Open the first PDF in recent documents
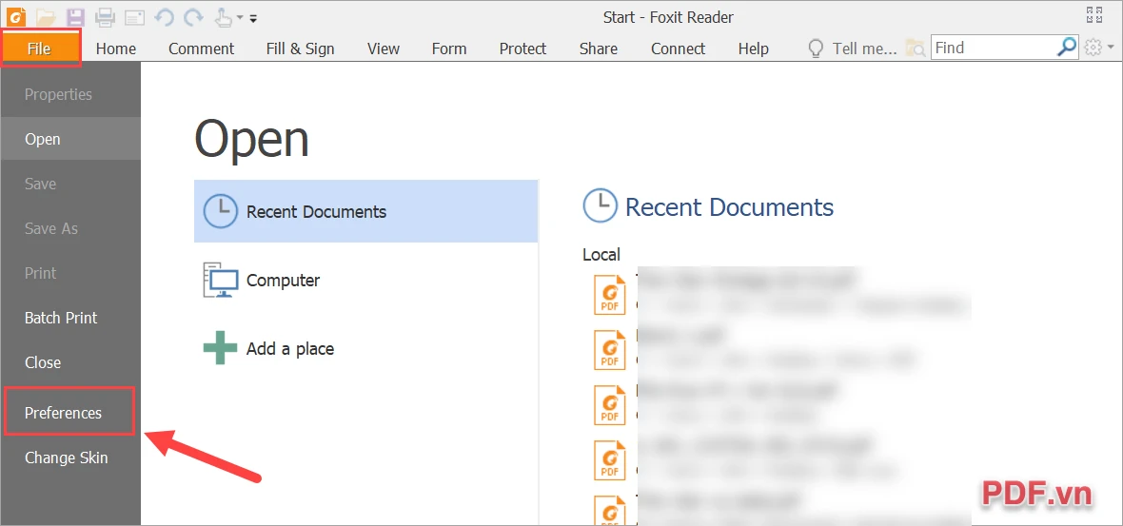This screenshot has width=1123, height=526. pos(609,294)
